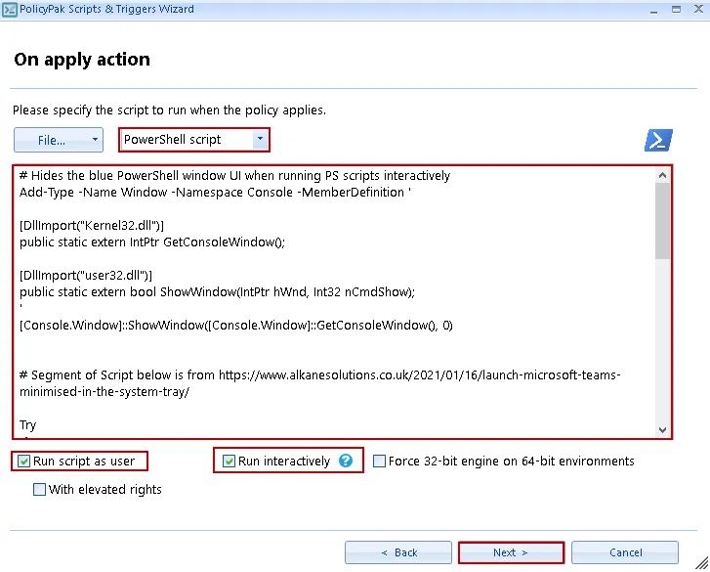The image size is (710, 572).
Task: Uncheck the Run interactively option
Action: point(229,461)
